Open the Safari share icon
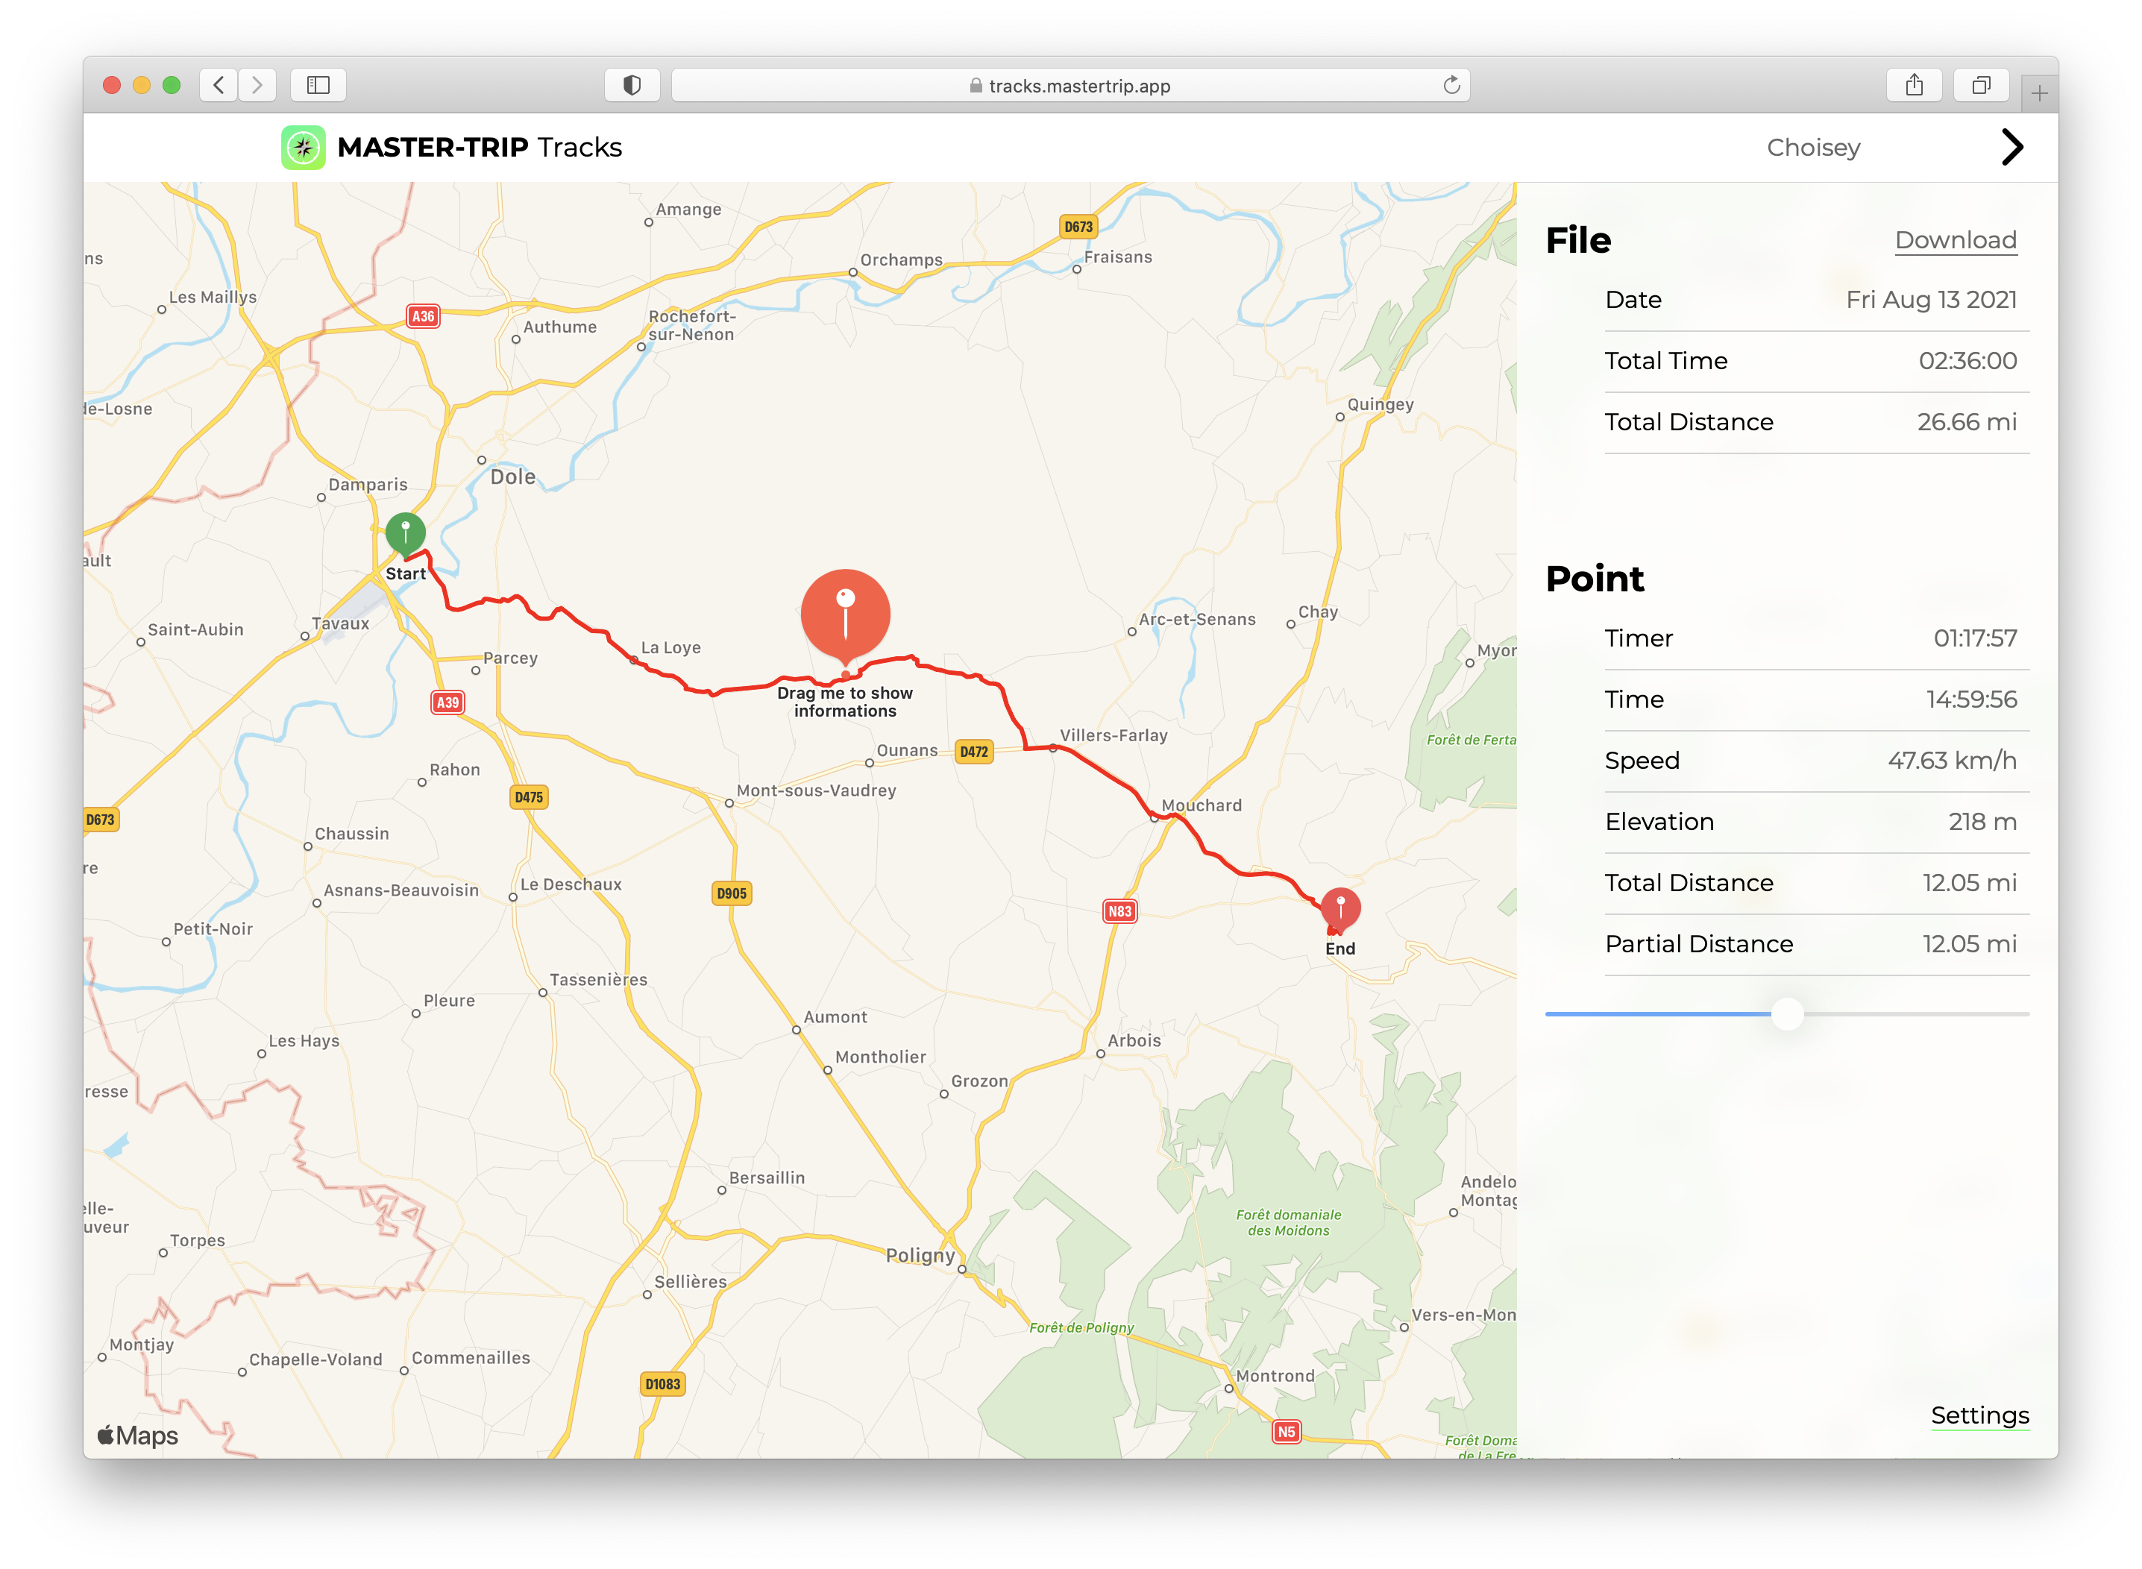The image size is (2142, 1569). [1914, 86]
